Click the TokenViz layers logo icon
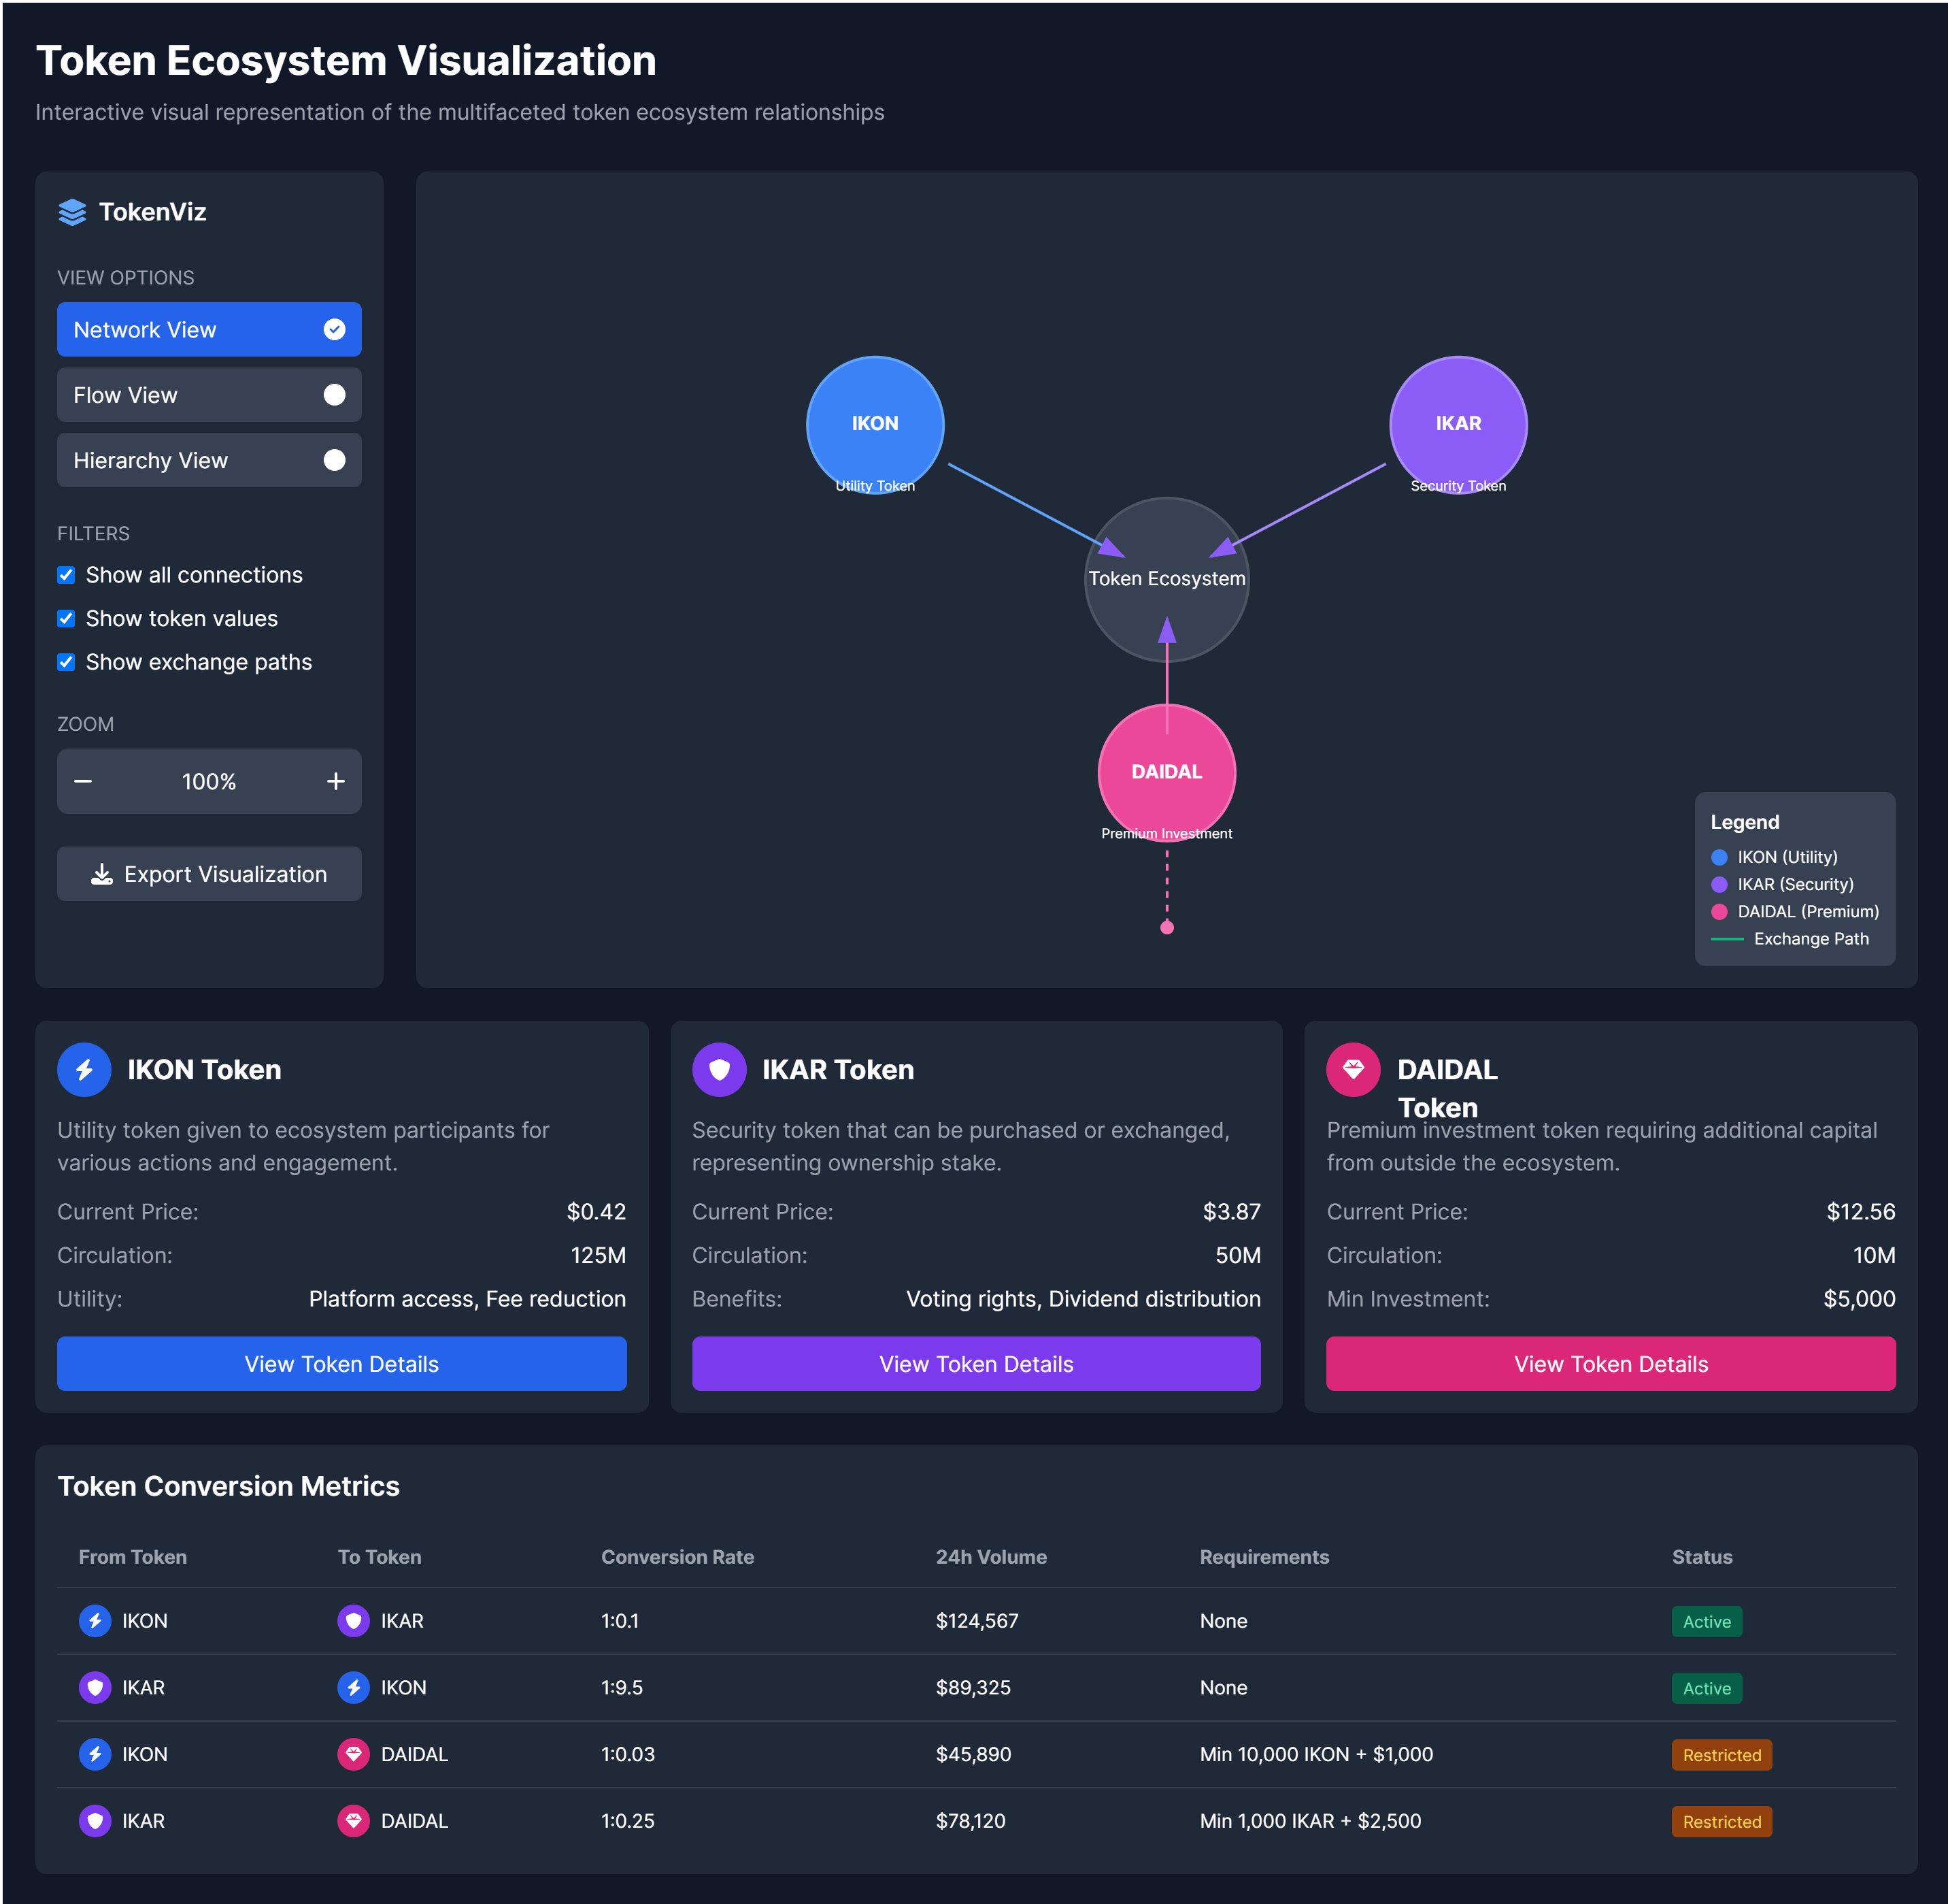Screen dimensions: 1948x1904 [x=73, y=212]
